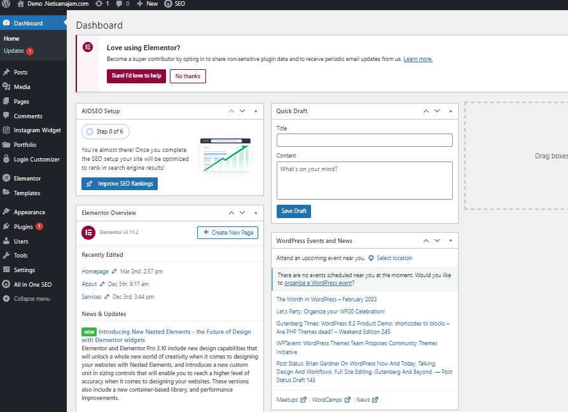The height and width of the screenshot is (412, 568).
Task: Click the Portfolio folder icon in sidebar
Action: tap(6, 144)
